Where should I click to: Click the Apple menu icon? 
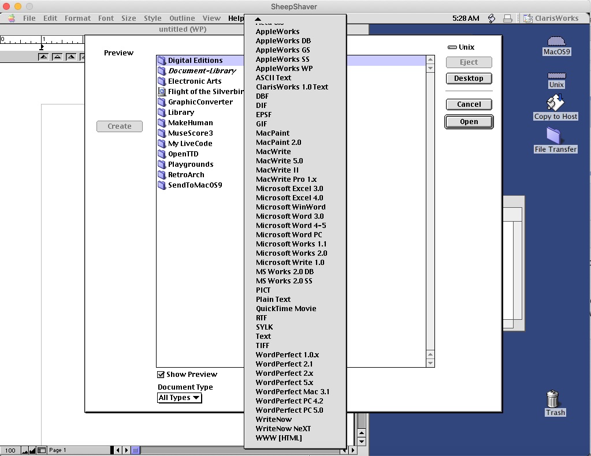click(12, 18)
